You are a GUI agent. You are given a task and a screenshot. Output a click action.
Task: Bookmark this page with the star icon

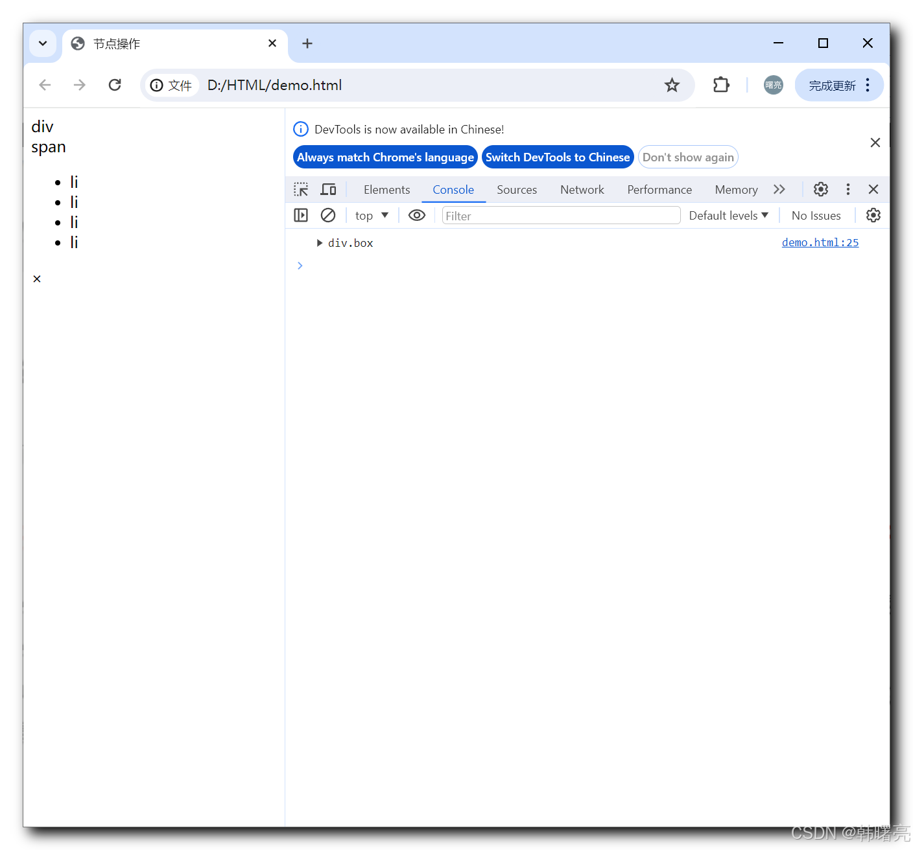(672, 85)
